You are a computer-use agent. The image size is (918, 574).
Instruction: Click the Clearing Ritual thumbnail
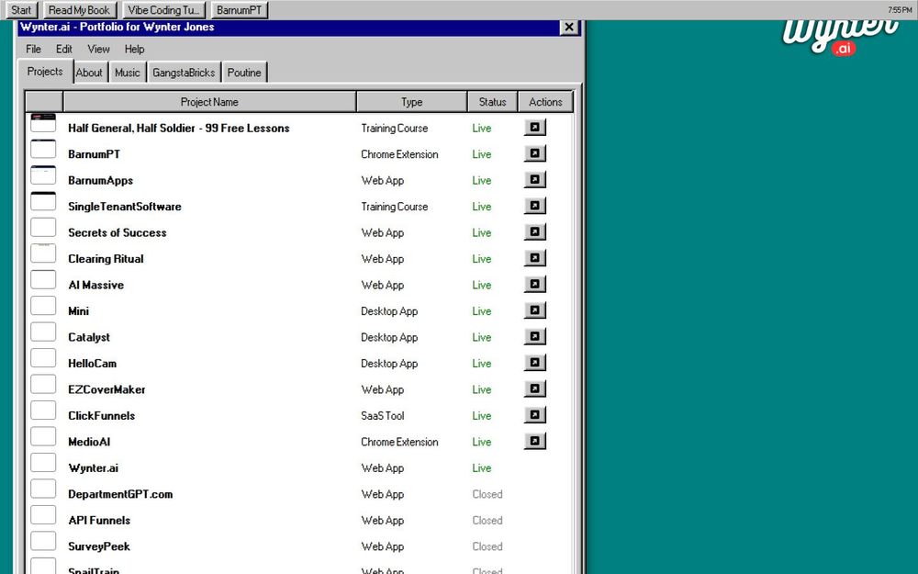pos(43,253)
